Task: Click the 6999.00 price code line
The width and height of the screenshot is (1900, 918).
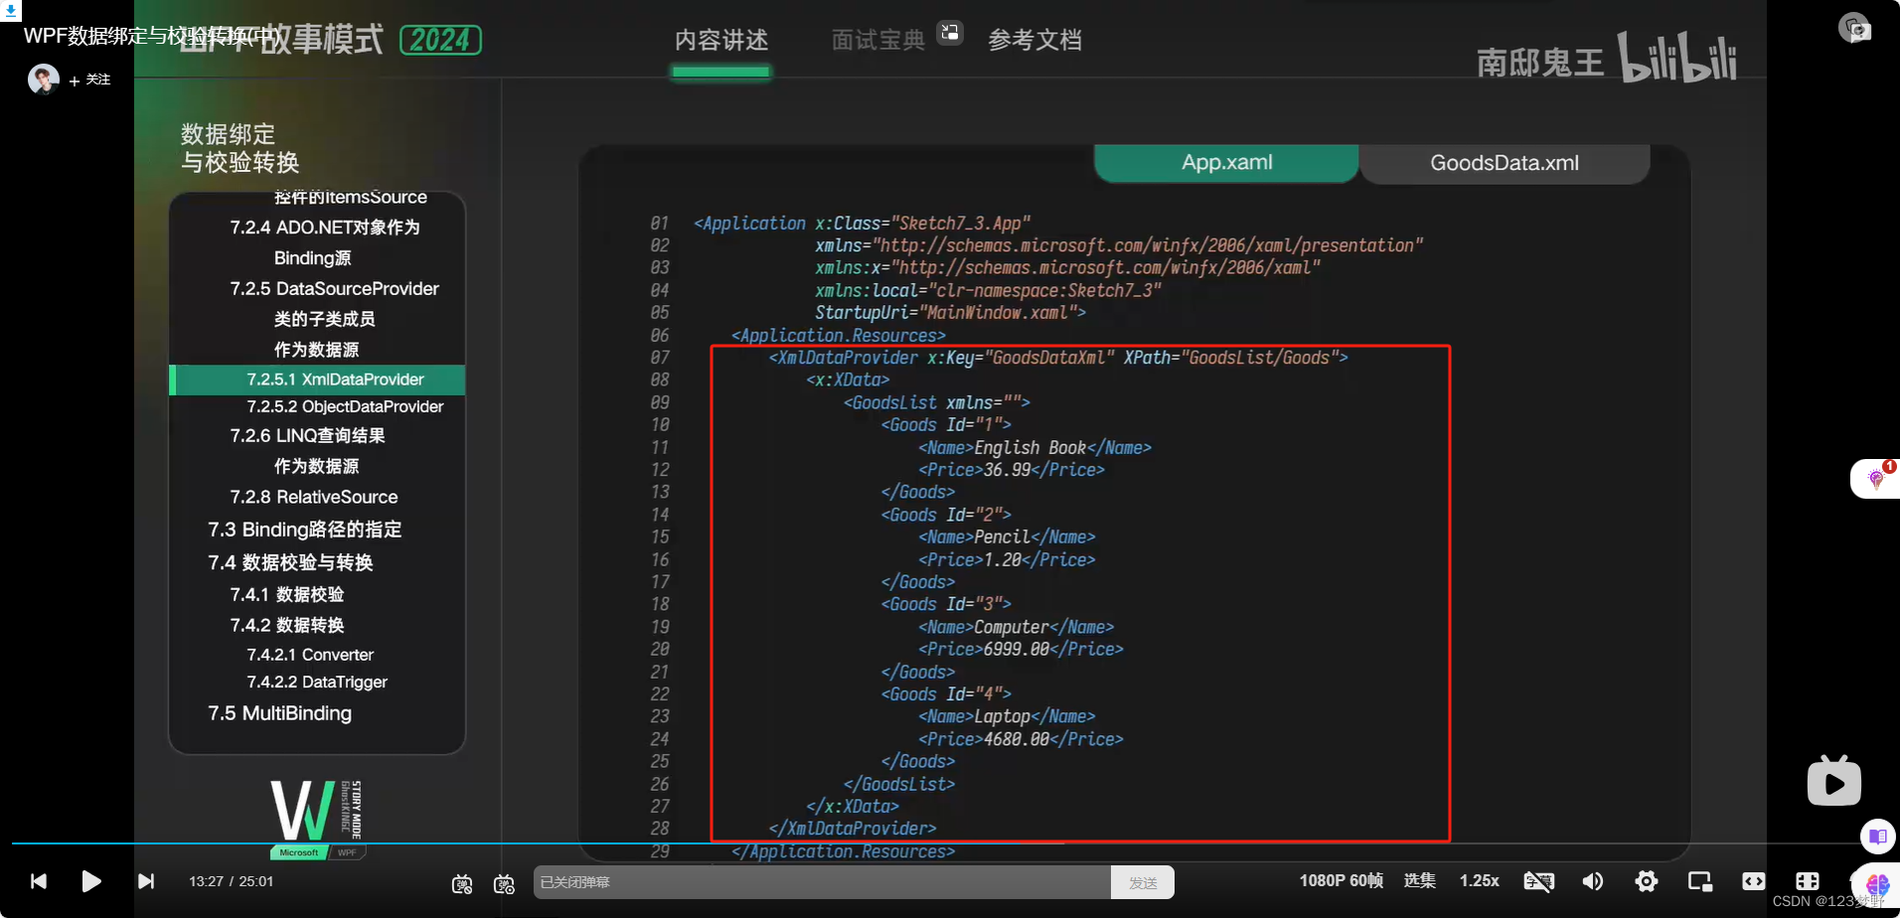Action: (x=1021, y=650)
